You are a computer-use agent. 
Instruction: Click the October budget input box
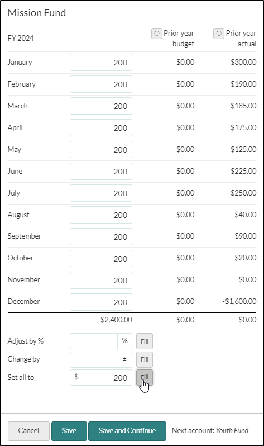pos(101,259)
